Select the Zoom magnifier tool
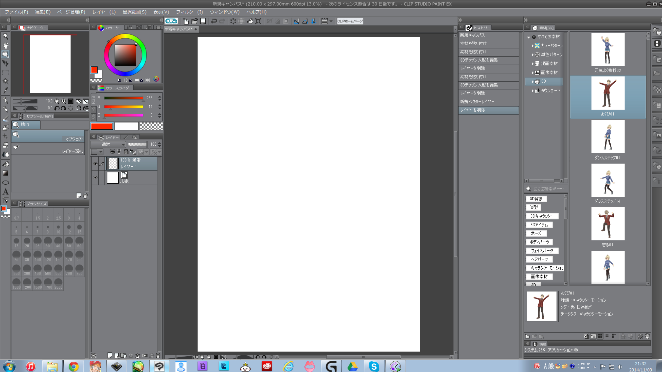The height and width of the screenshot is (372, 662). [x=5, y=36]
